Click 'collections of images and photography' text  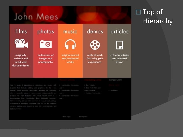click(46, 59)
